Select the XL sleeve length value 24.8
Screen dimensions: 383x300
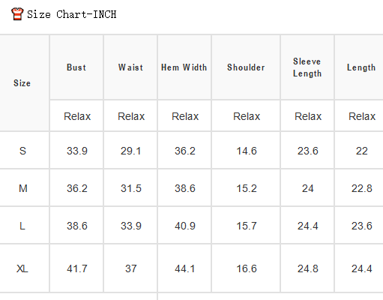[x=308, y=268]
